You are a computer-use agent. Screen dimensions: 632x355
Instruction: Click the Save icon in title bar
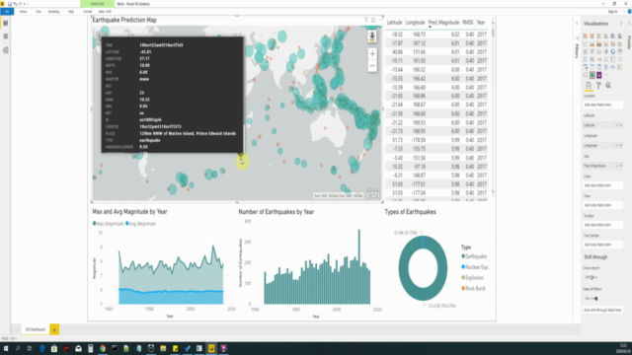coord(10,4)
